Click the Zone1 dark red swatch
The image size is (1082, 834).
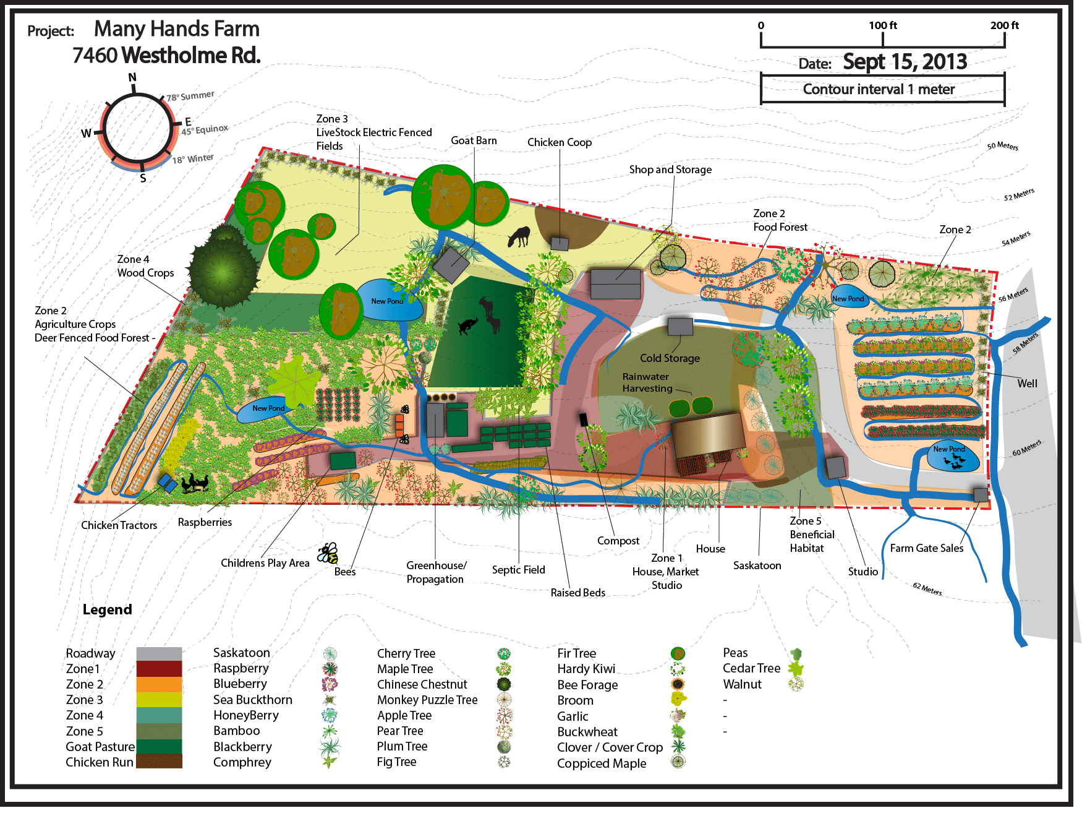click(x=159, y=669)
